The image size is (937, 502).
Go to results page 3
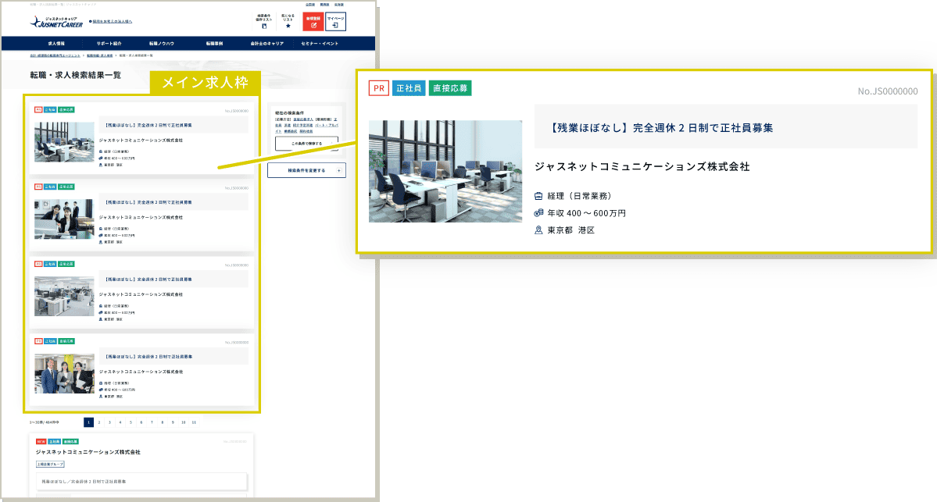point(109,422)
